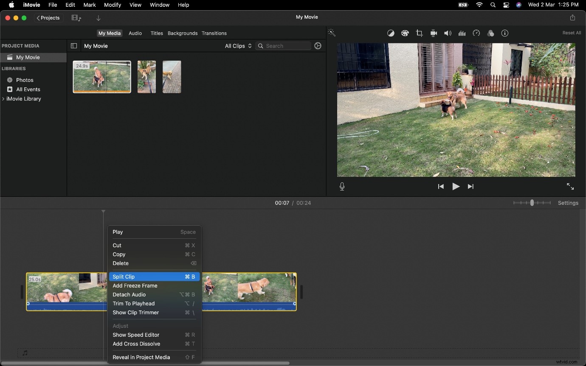586x366 pixels.
Task: Start a voiceover recording with the microphone icon
Action: 342,186
